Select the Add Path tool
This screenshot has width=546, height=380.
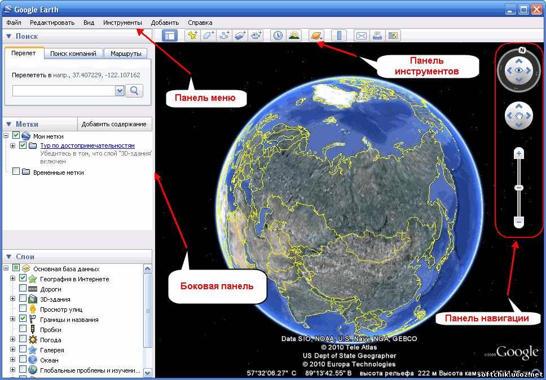[x=224, y=36]
